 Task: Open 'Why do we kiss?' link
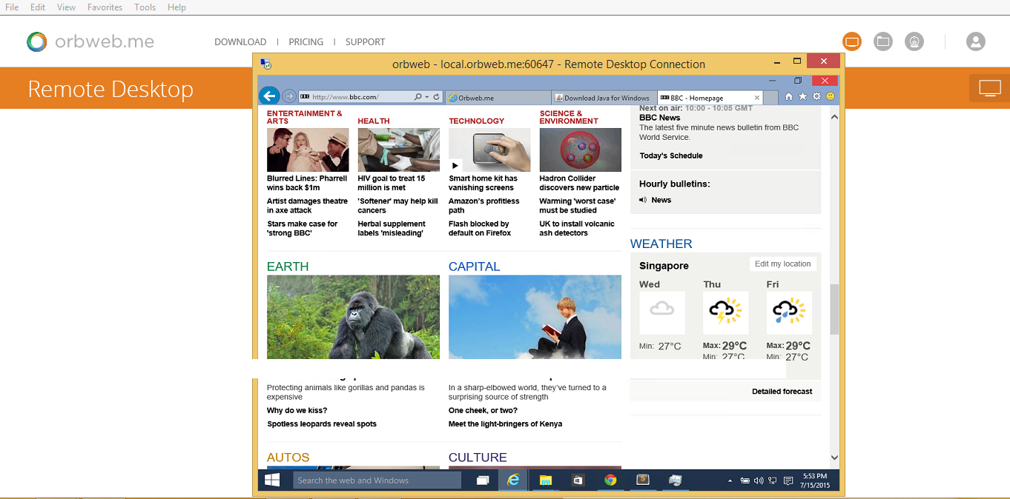pos(297,411)
